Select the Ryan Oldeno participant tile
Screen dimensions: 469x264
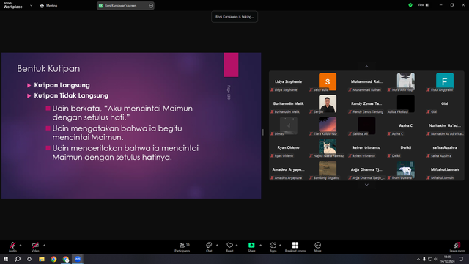tap(288, 148)
